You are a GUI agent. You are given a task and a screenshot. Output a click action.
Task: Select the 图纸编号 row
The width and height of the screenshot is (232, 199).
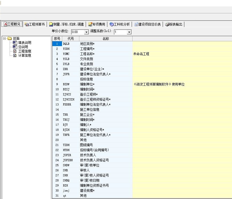pyautogui.click(x=142, y=145)
